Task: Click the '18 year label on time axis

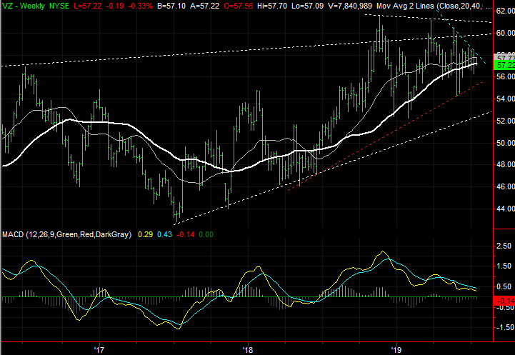Action: pyautogui.click(x=248, y=349)
